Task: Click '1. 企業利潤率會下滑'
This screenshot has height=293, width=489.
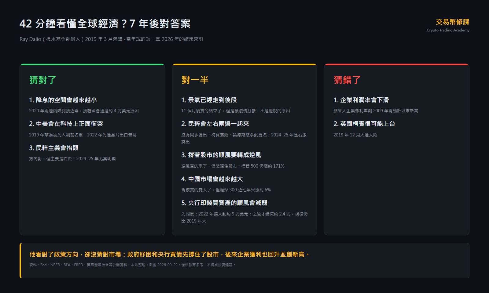Action: tap(361, 100)
